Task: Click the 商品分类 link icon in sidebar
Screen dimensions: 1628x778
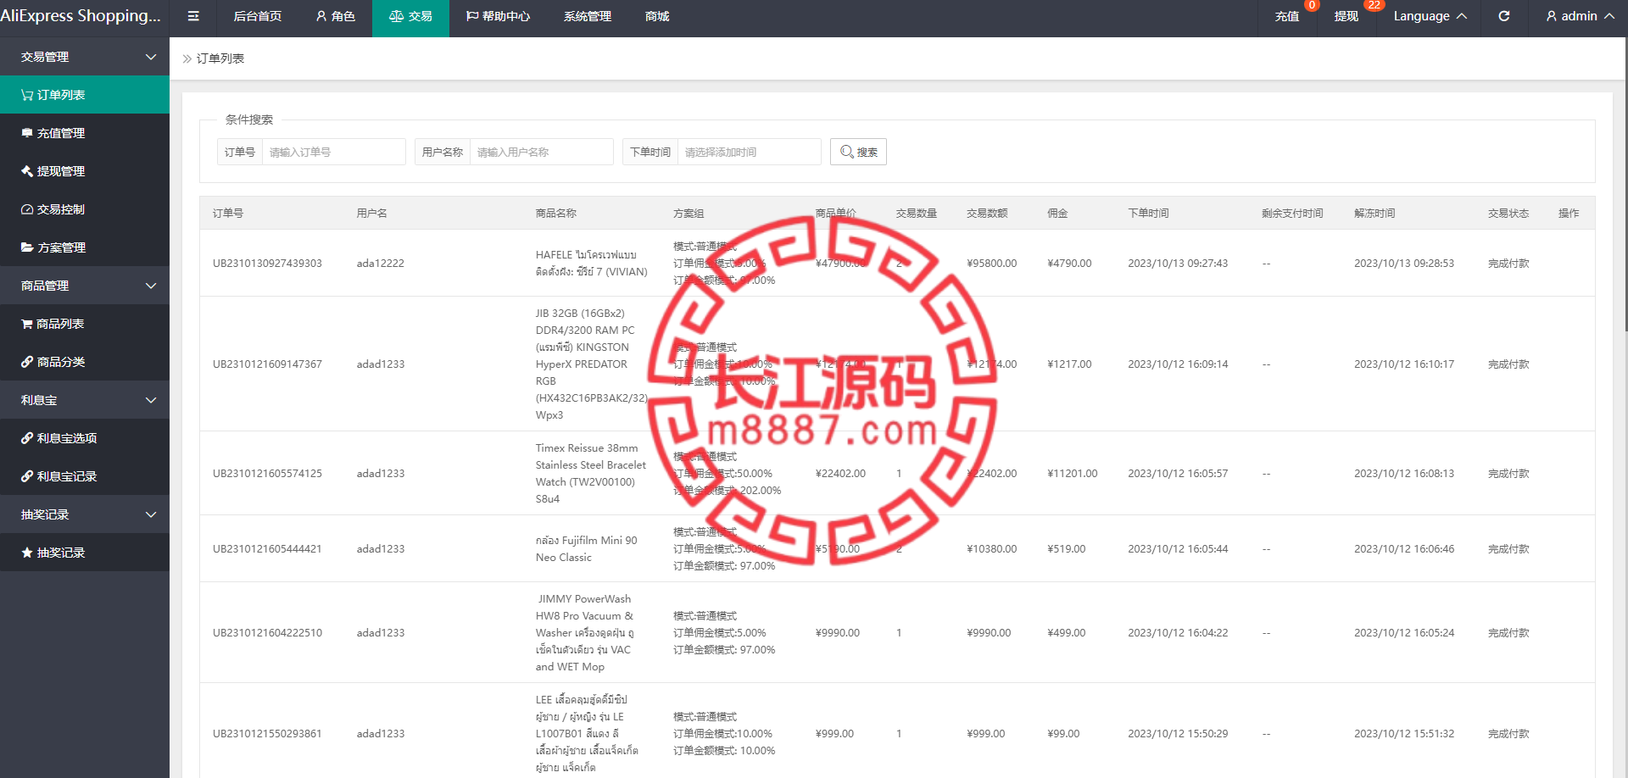Action: (27, 362)
